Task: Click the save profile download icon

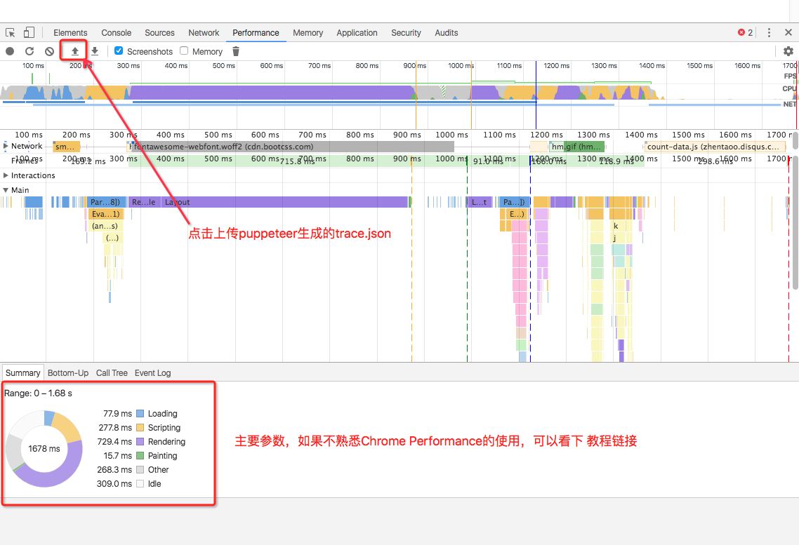Action: 95,51
